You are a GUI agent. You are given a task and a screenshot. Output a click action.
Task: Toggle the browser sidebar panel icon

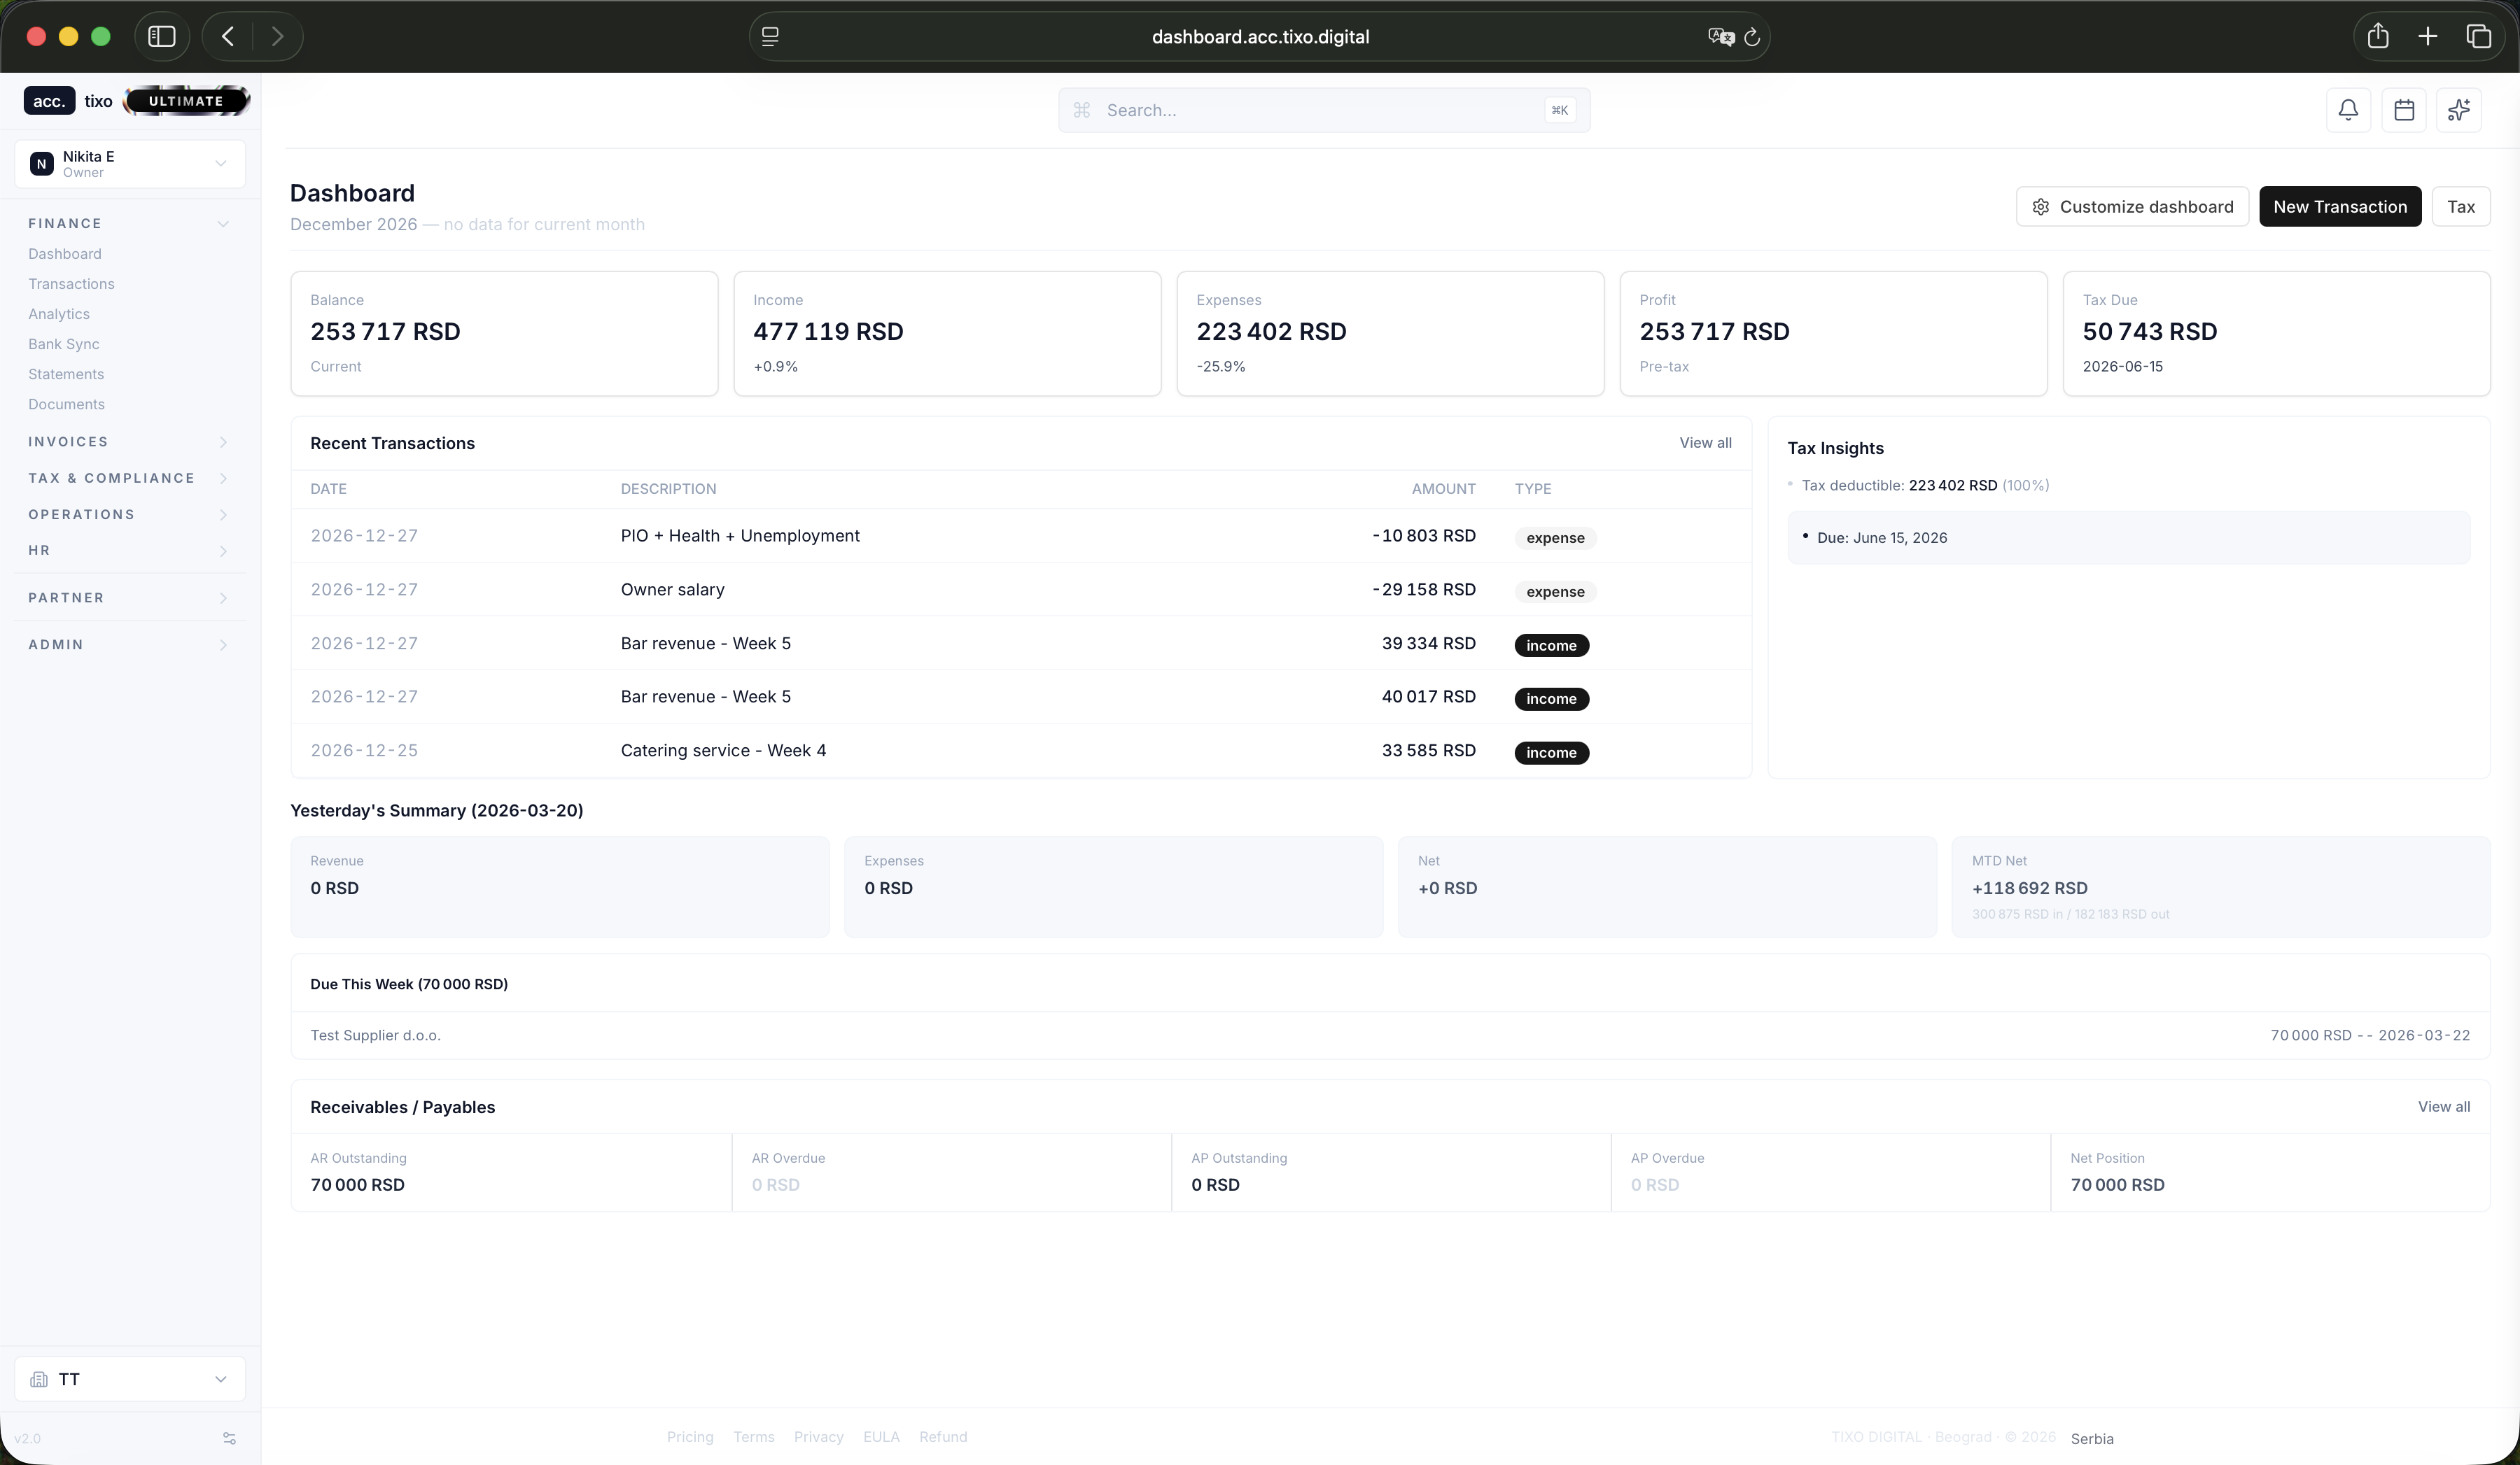point(162,37)
